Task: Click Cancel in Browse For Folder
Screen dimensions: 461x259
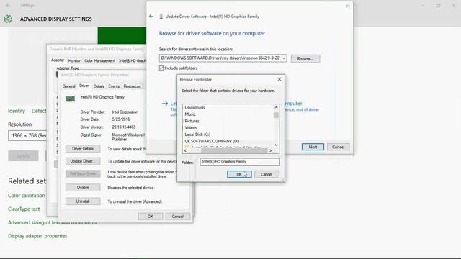Action: [267, 174]
